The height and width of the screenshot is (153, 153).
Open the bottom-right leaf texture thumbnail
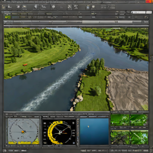tap(139, 137)
